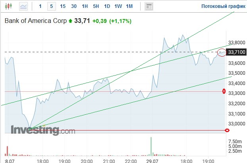
Task: Select the 30 minute interval
Action: pos(74,6)
